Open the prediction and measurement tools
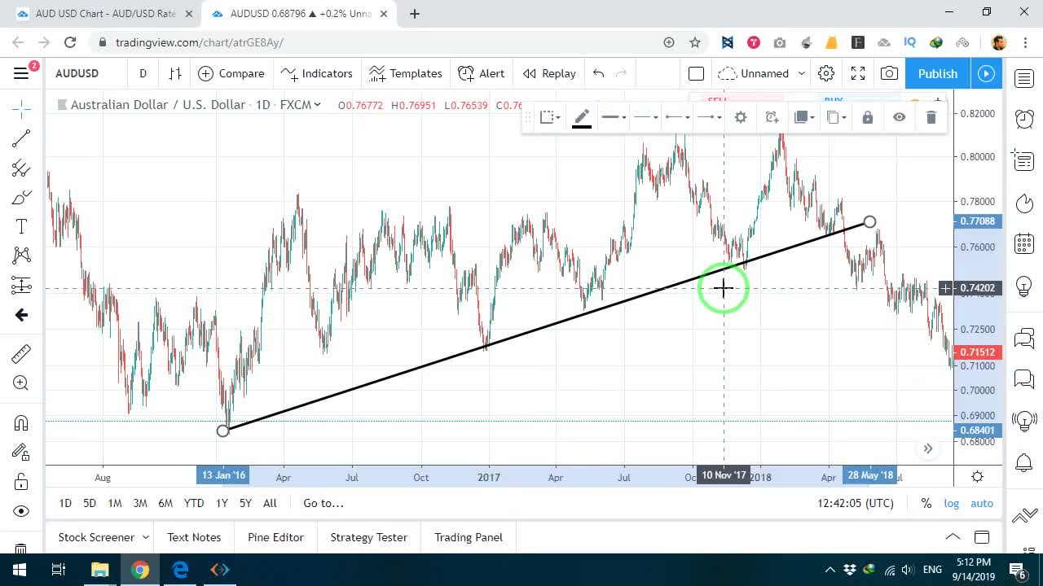The width and height of the screenshot is (1043, 586). pos(21,285)
